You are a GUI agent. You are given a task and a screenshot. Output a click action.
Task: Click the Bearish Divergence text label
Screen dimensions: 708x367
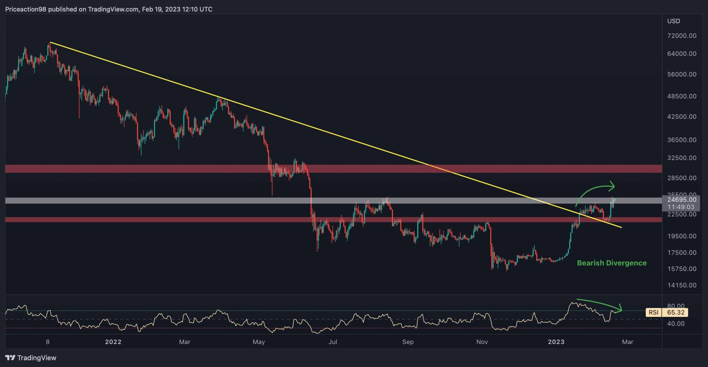point(612,263)
